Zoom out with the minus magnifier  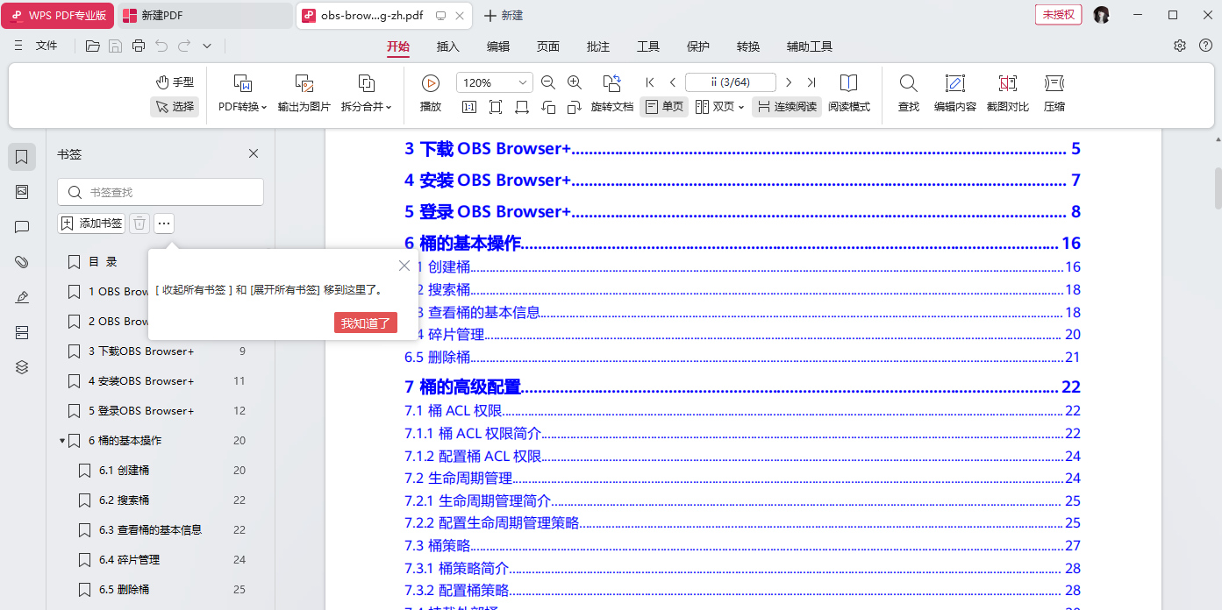tap(548, 82)
